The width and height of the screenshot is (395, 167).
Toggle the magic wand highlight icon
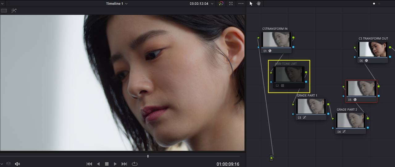pos(14,11)
